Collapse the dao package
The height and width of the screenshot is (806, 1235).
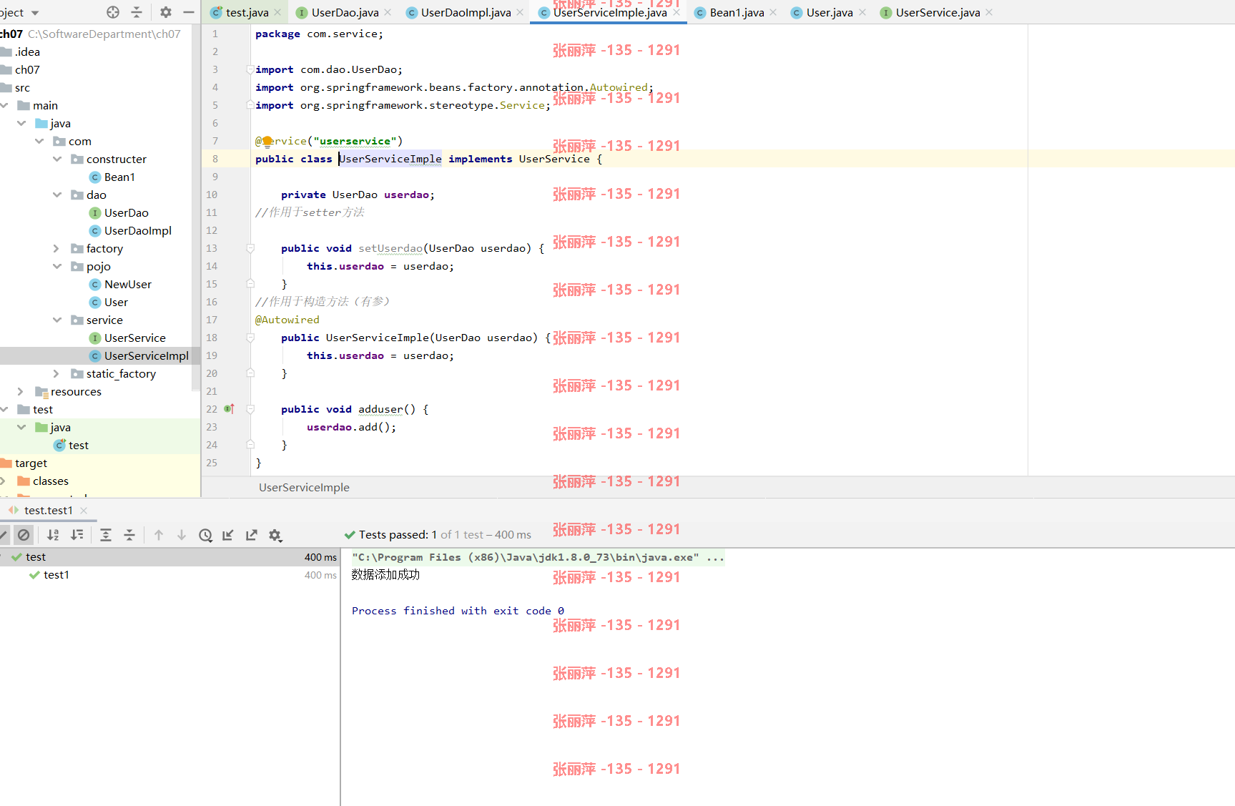coord(57,195)
